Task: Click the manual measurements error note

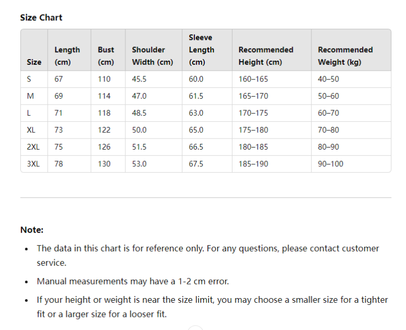Action: [x=133, y=281]
